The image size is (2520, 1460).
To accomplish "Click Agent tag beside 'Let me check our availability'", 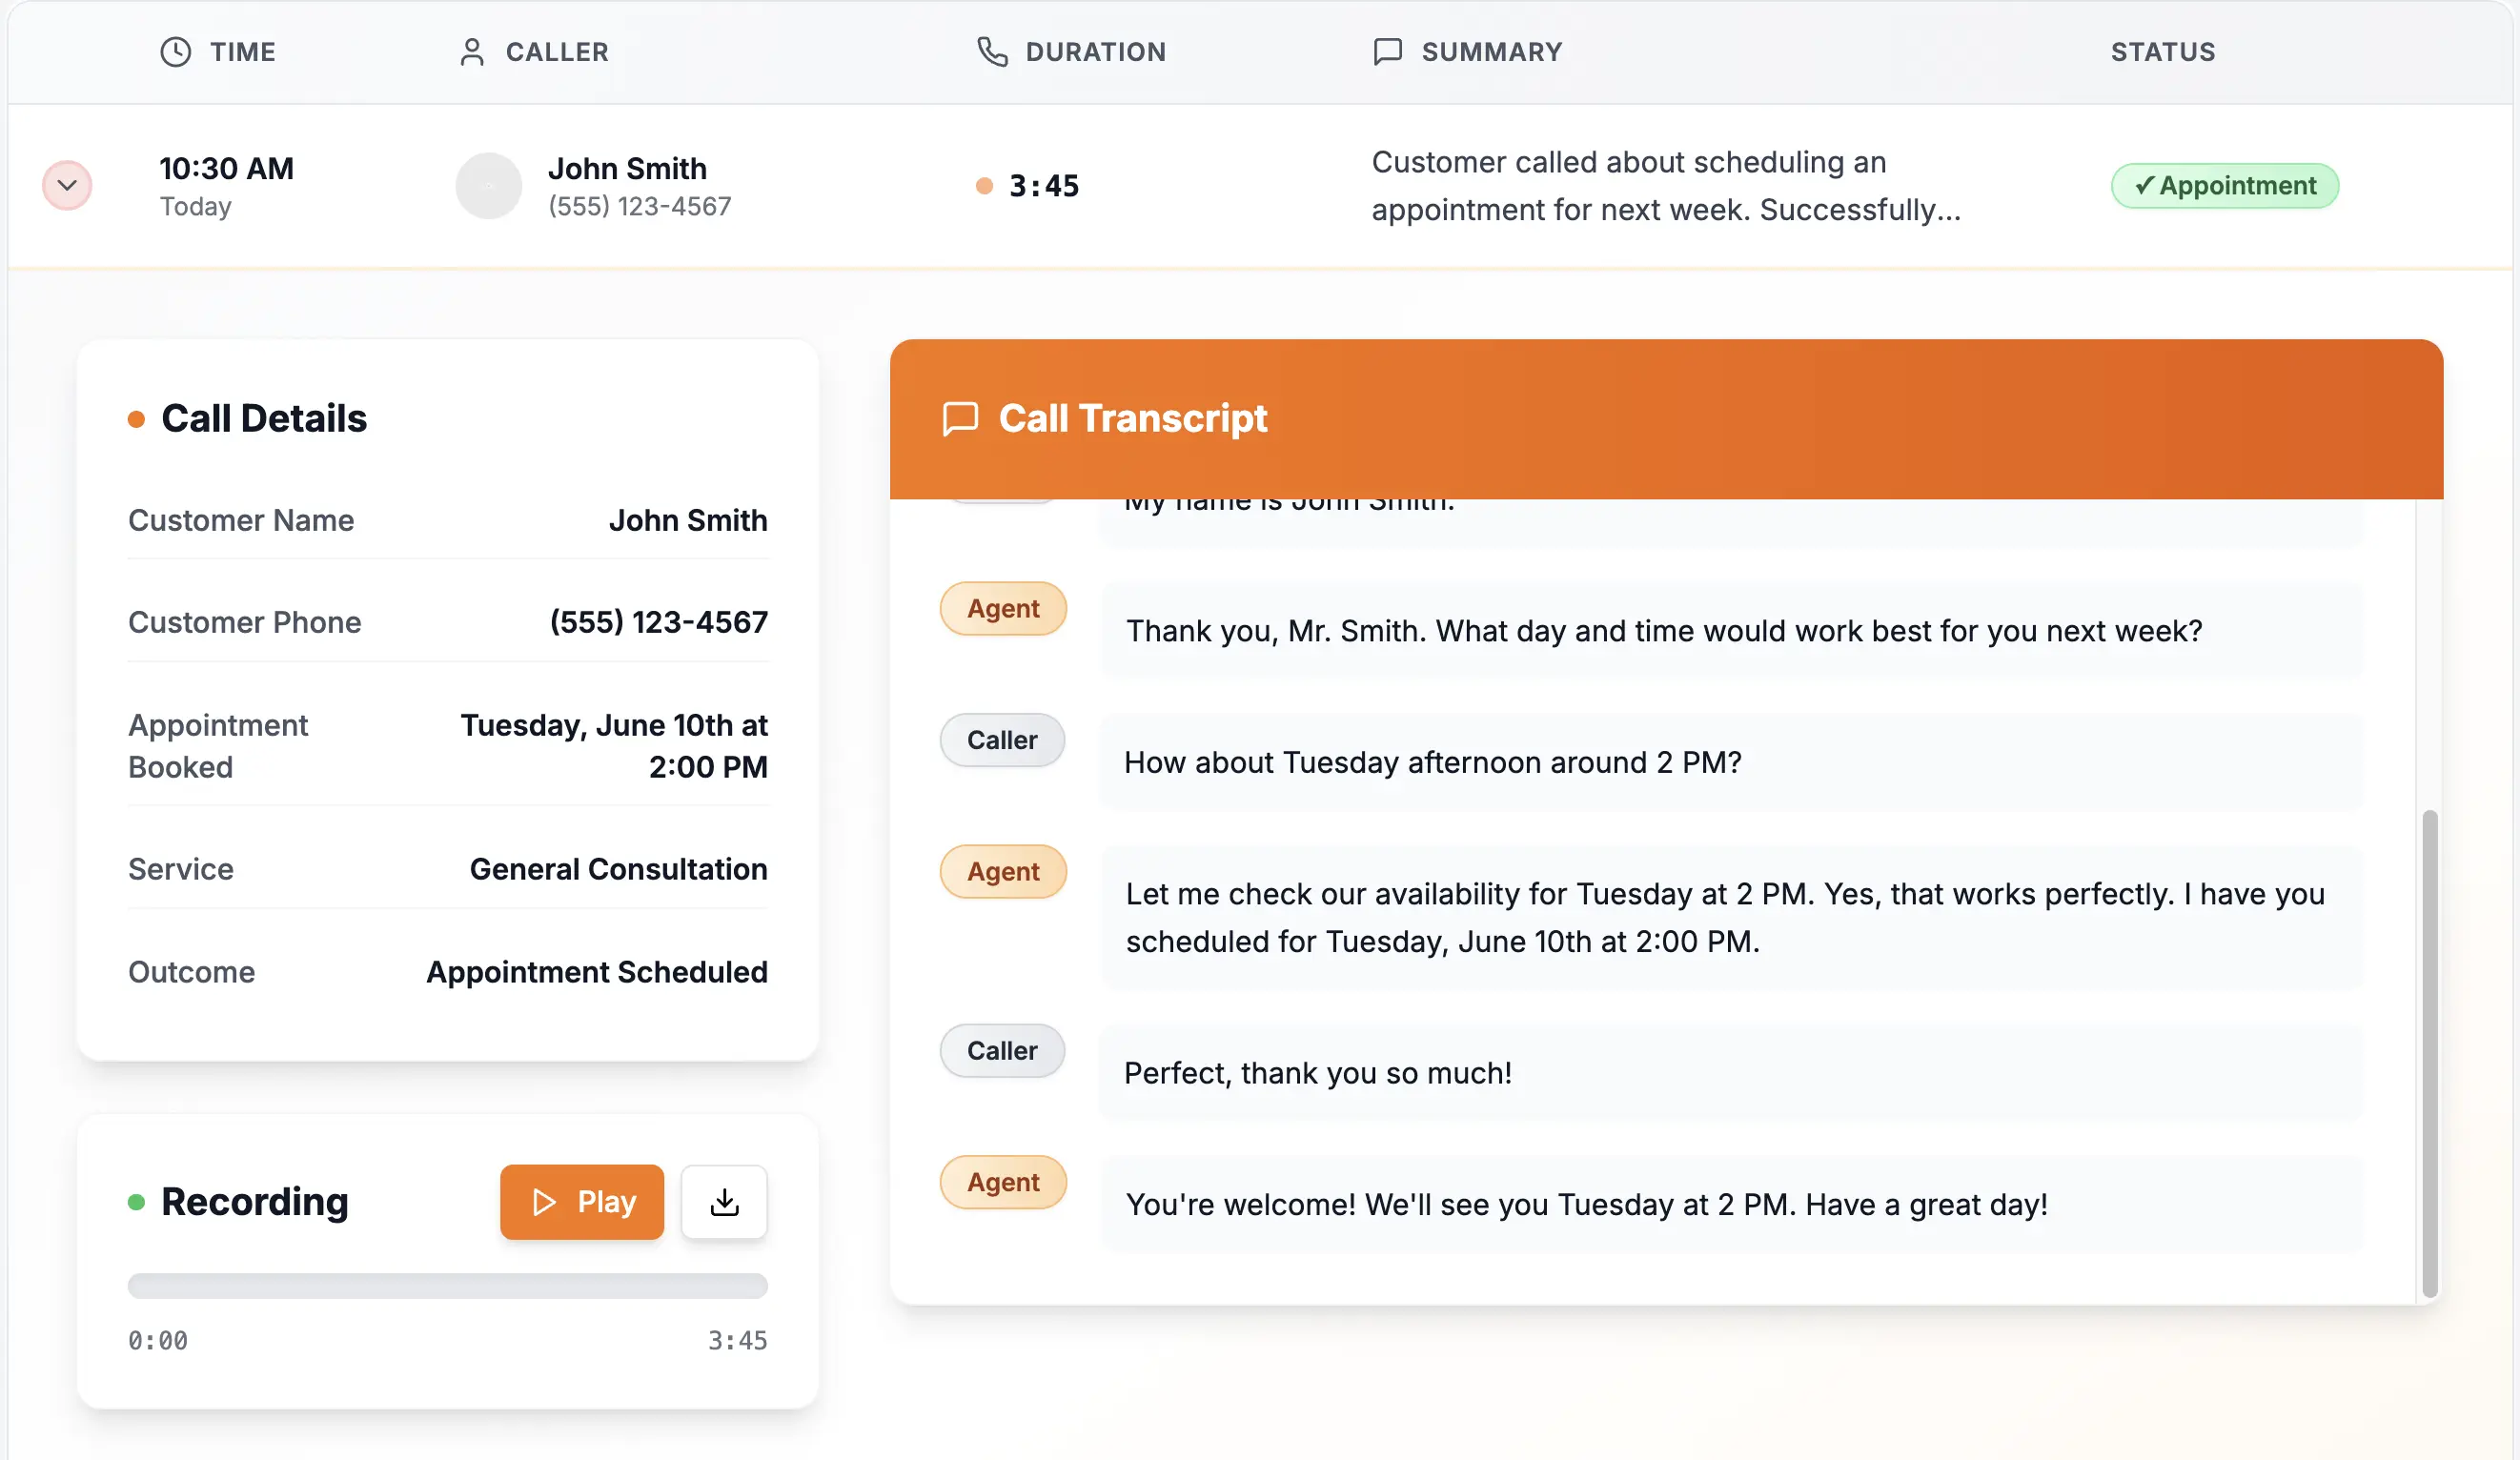I will pyautogui.click(x=1003, y=871).
